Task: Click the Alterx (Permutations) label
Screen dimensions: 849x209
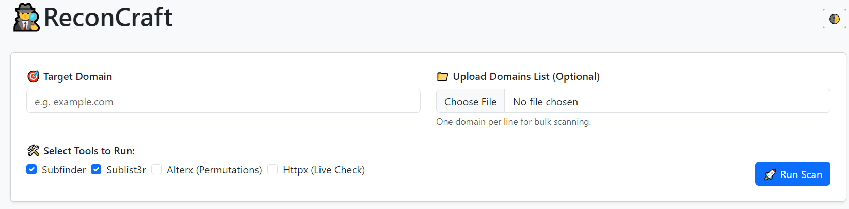Action: [x=214, y=170]
